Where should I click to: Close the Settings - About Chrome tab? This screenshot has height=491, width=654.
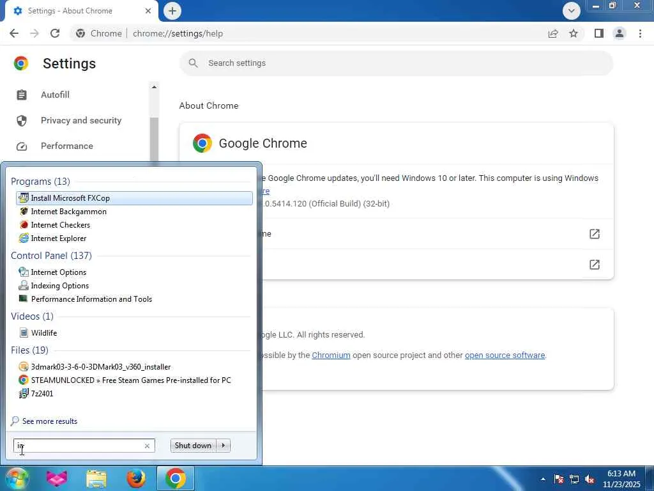pyautogui.click(x=148, y=11)
